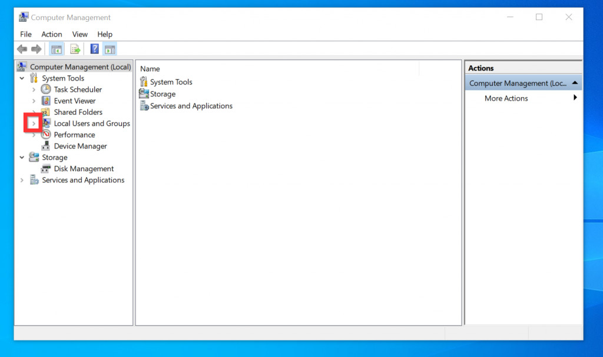Select the Storage label in tree
The height and width of the screenshot is (357, 603).
[55, 157]
